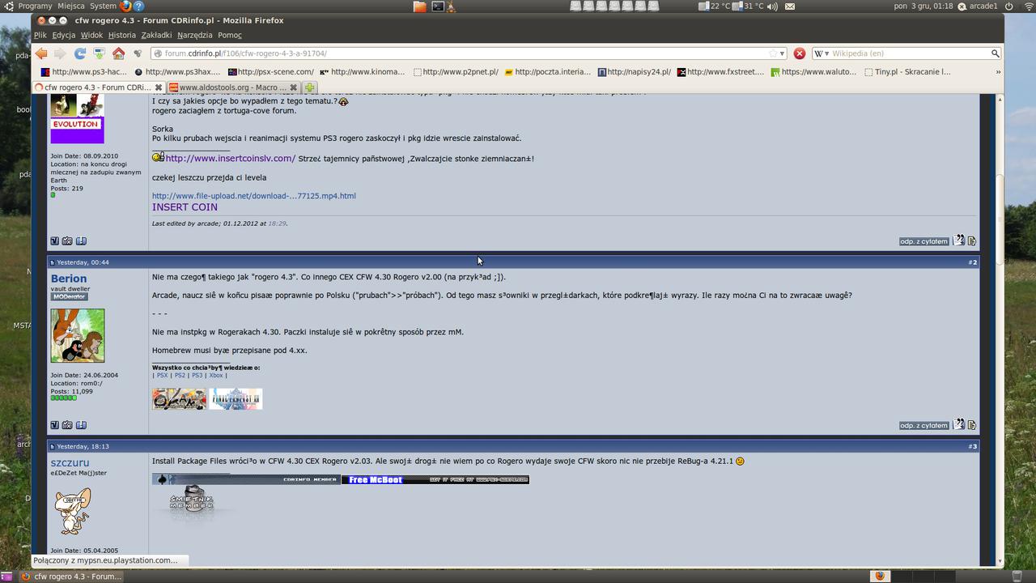Go back with the Firefox back arrow
The width and height of the screenshot is (1036, 583).
pos(41,53)
